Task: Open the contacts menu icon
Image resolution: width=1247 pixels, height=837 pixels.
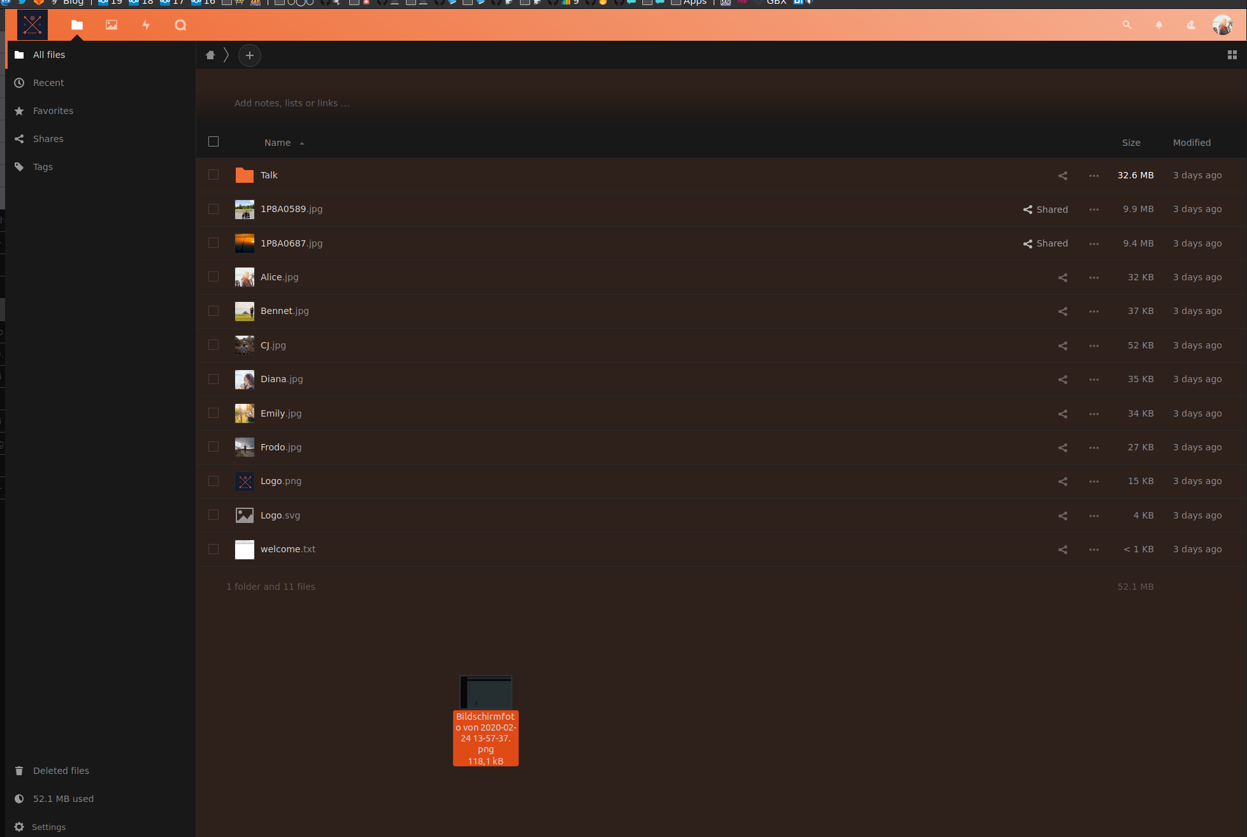Action: 1190,25
